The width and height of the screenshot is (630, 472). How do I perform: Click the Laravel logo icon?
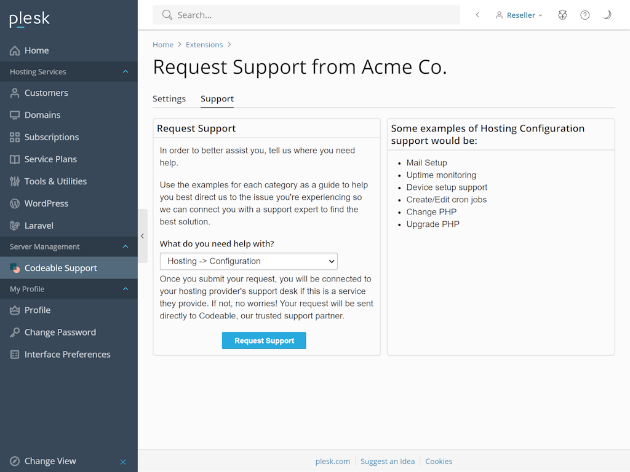(x=15, y=226)
